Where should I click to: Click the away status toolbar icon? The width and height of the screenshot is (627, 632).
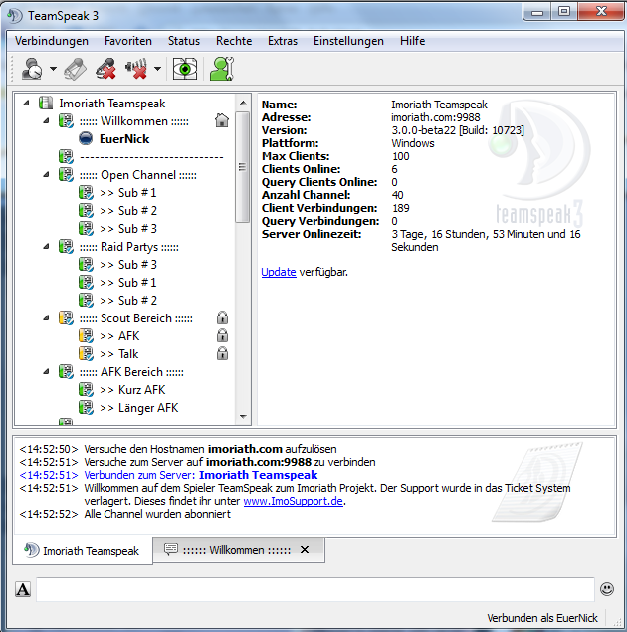point(30,69)
